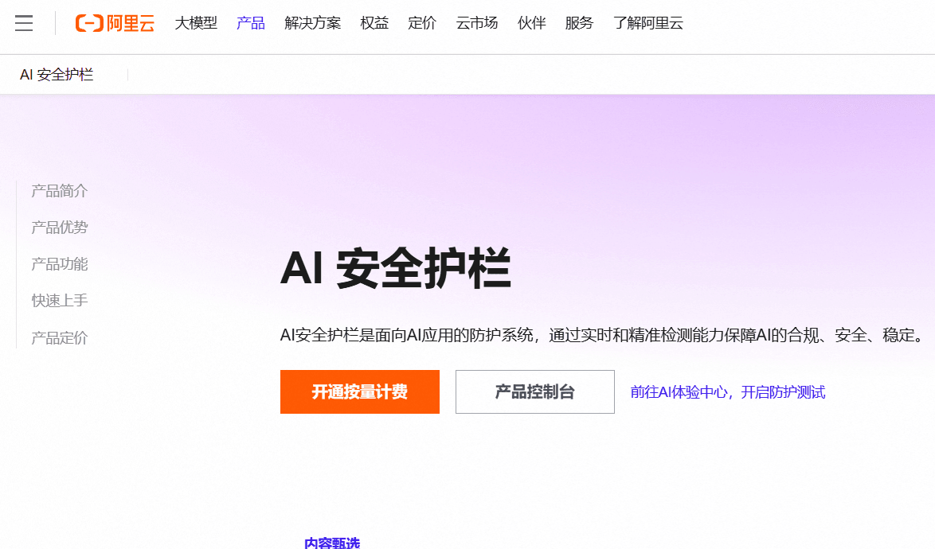This screenshot has width=935, height=549.
Task: Open the 解决方案 menu
Action: [312, 23]
